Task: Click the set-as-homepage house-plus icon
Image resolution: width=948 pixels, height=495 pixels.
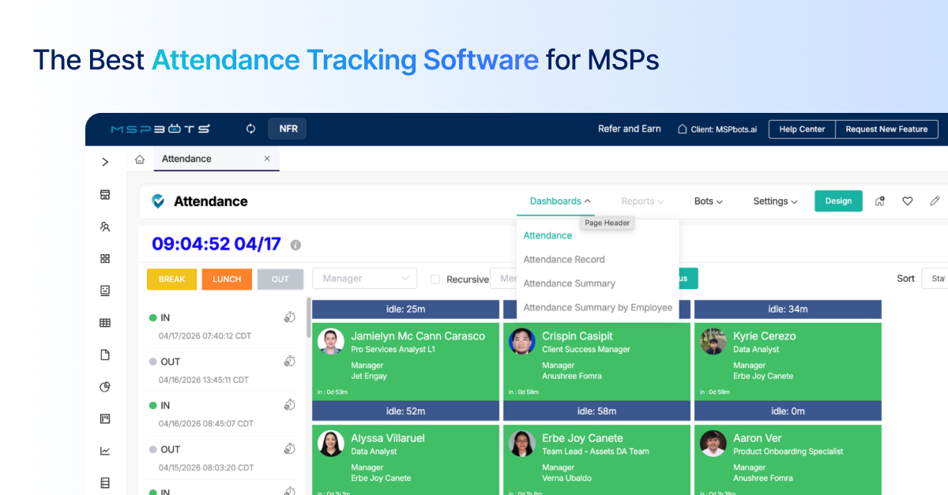Action: [x=880, y=201]
